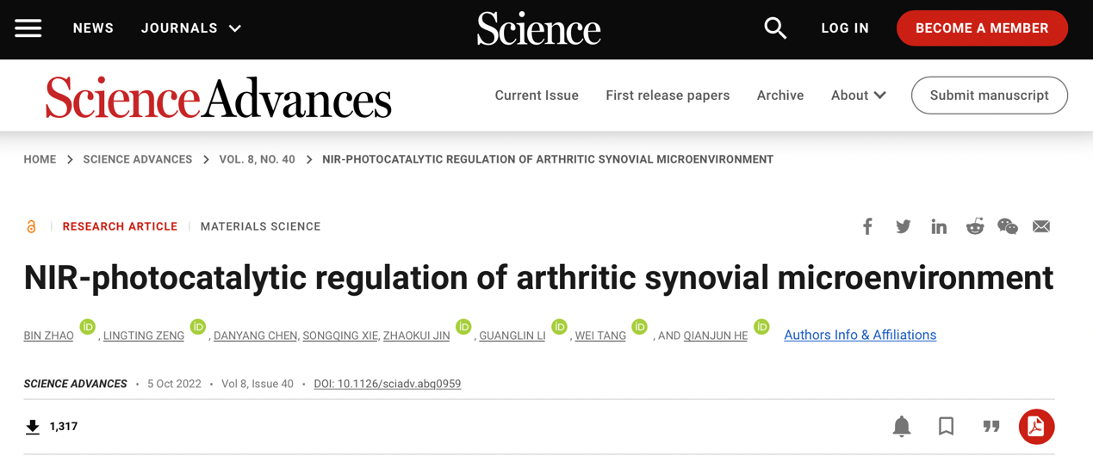The image size is (1093, 456).
Task: Click the Submit manuscript button
Action: [x=989, y=96]
